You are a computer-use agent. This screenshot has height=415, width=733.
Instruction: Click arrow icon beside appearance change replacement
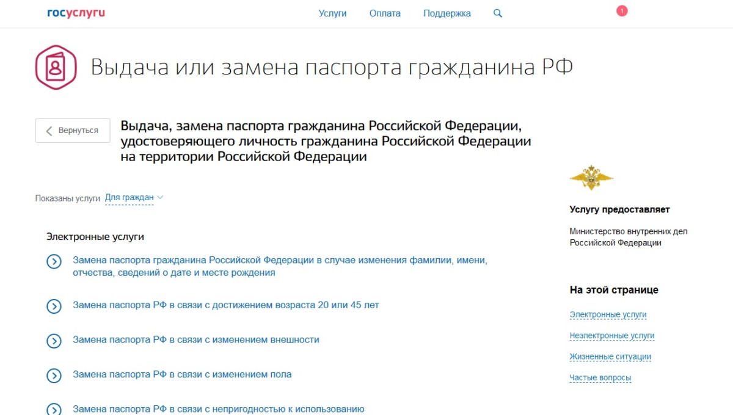click(x=54, y=341)
